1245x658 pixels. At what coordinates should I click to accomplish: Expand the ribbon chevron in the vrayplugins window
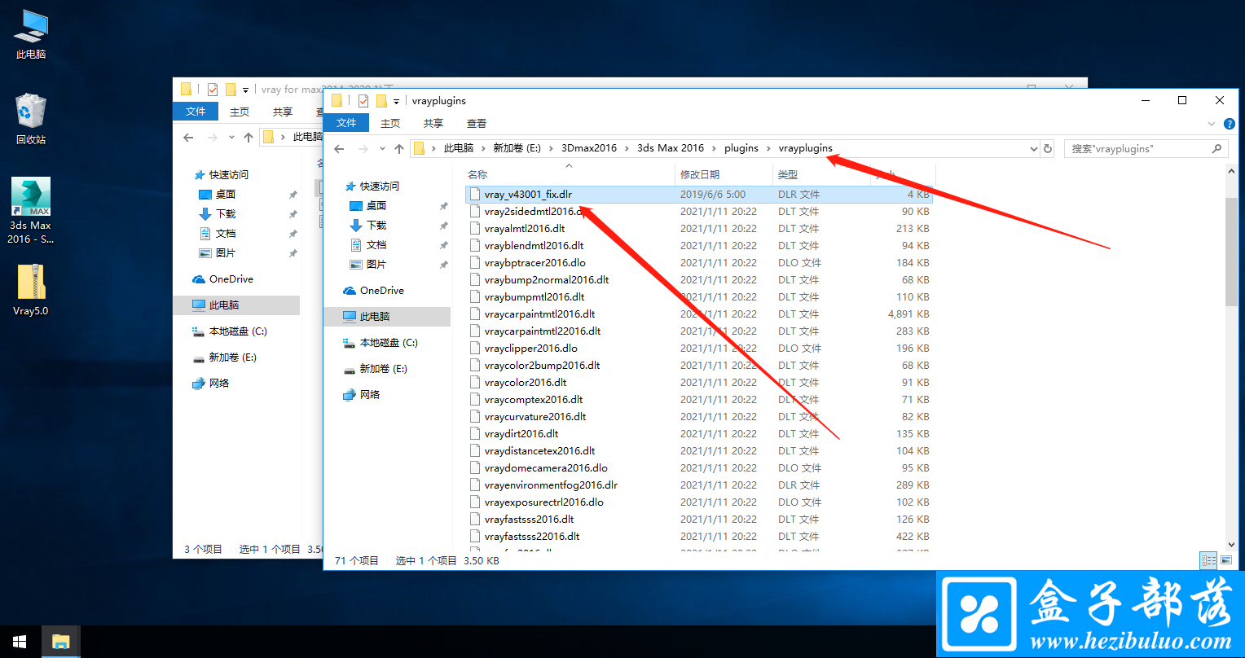[1212, 124]
